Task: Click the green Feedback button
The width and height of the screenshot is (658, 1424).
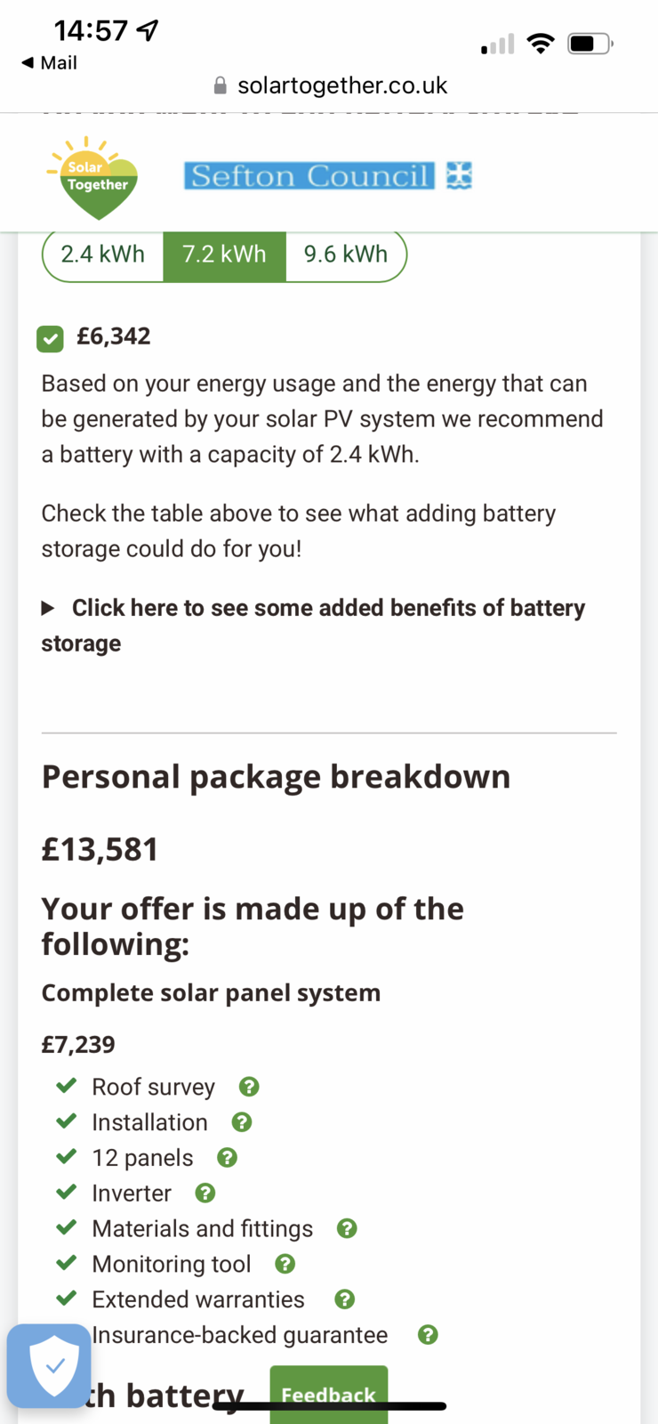Action: coord(328,1394)
